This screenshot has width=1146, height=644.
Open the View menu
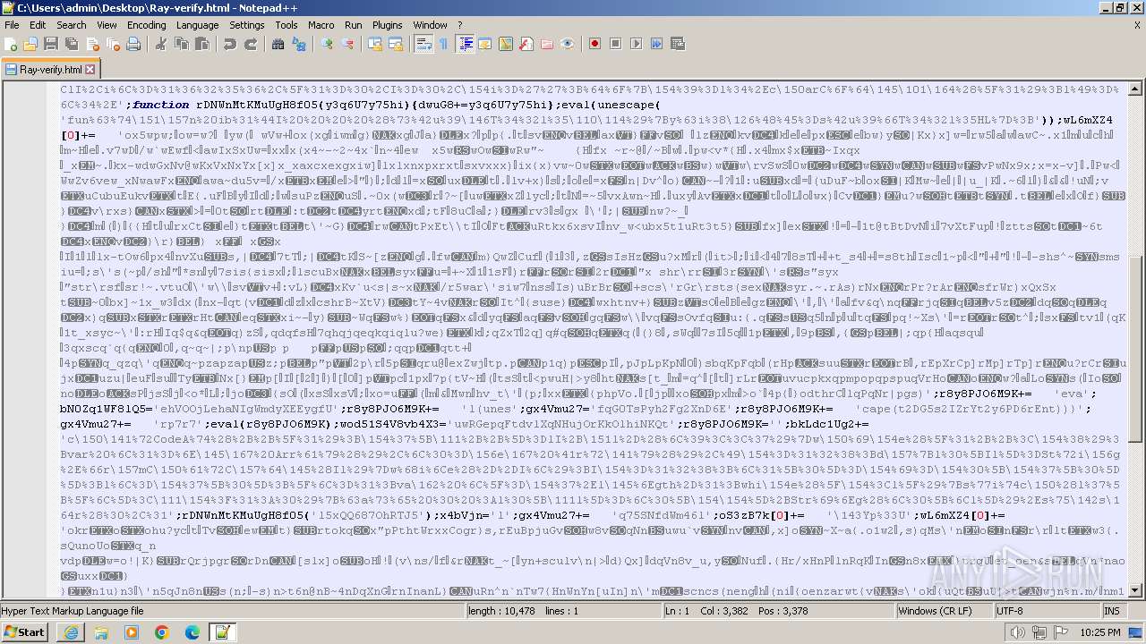point(107,25)
